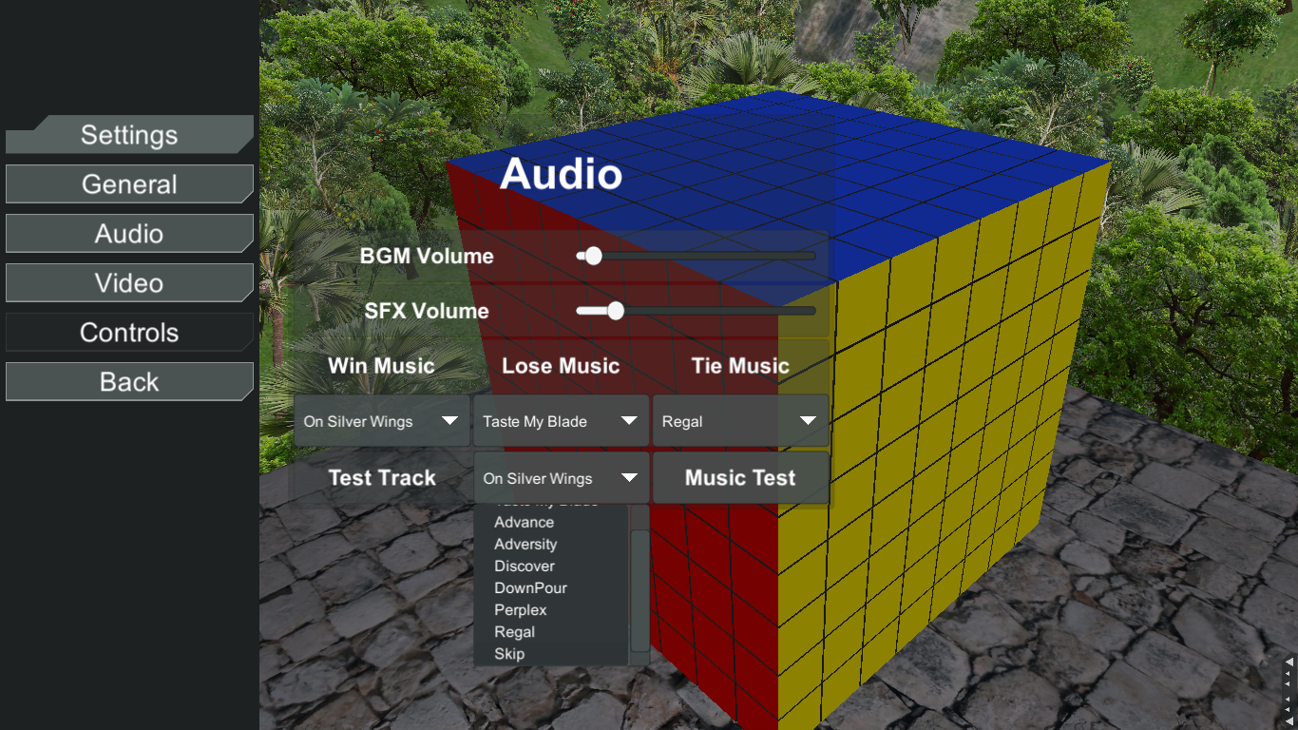
Task: Select Regal in the open list
Action: coord(514,631)
